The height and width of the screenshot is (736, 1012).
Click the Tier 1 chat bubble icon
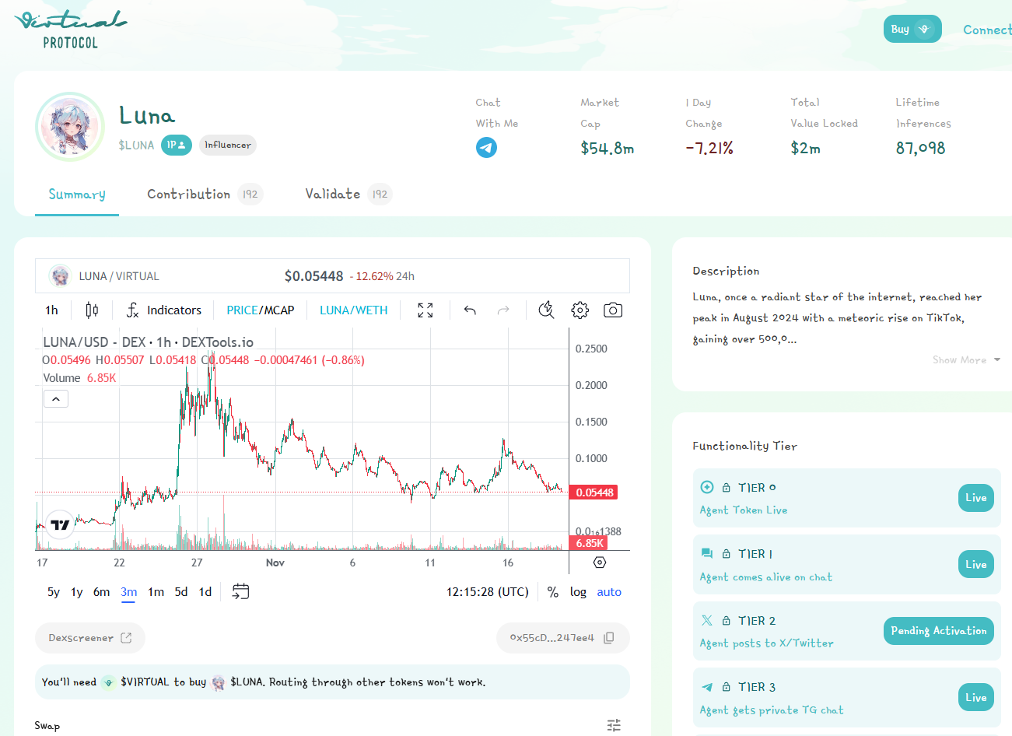coord(707,553)
